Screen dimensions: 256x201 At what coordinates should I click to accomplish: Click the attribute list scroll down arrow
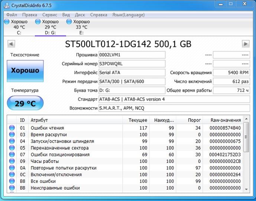[x=246, y=189]
